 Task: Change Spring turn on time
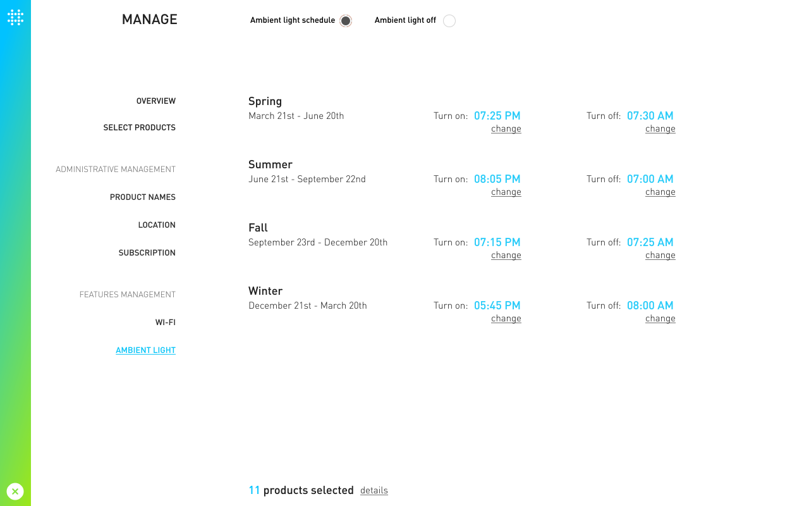pyautogui.click(x=506, y=129)
